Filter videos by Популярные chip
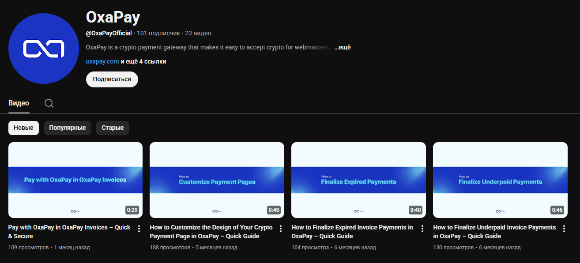 click(x=68, y=128)
